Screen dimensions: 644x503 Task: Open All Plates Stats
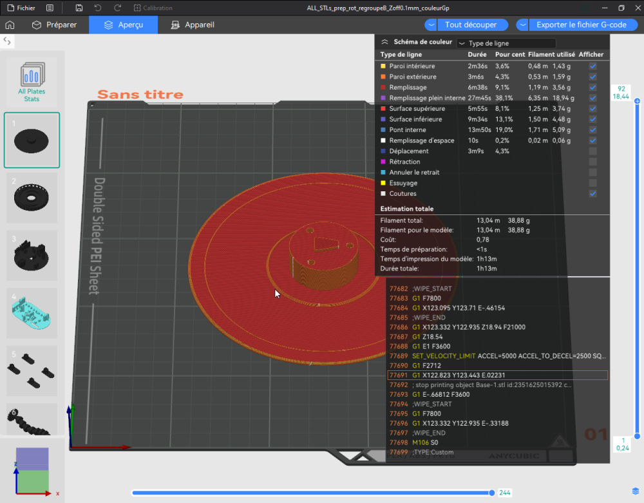point(32,82)
